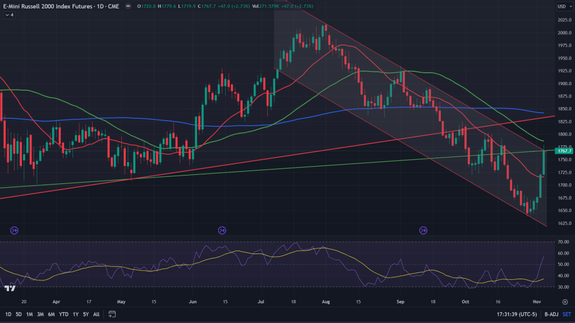
Task: Set the chart range to 6M
Action: point(51,314)
